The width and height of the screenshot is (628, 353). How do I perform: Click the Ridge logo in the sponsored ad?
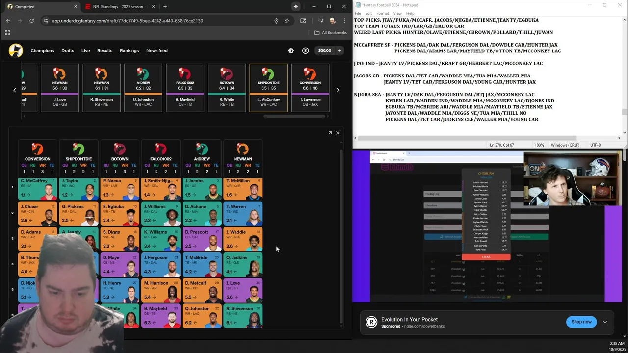tap(371, 322)
